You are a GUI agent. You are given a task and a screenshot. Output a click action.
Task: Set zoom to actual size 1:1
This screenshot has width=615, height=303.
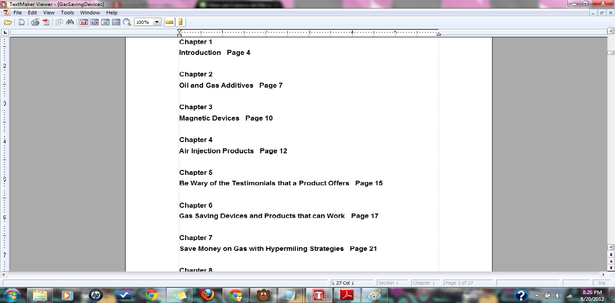pos(83,22)
